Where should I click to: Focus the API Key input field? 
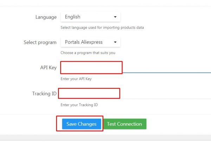[x=91, y=68]
